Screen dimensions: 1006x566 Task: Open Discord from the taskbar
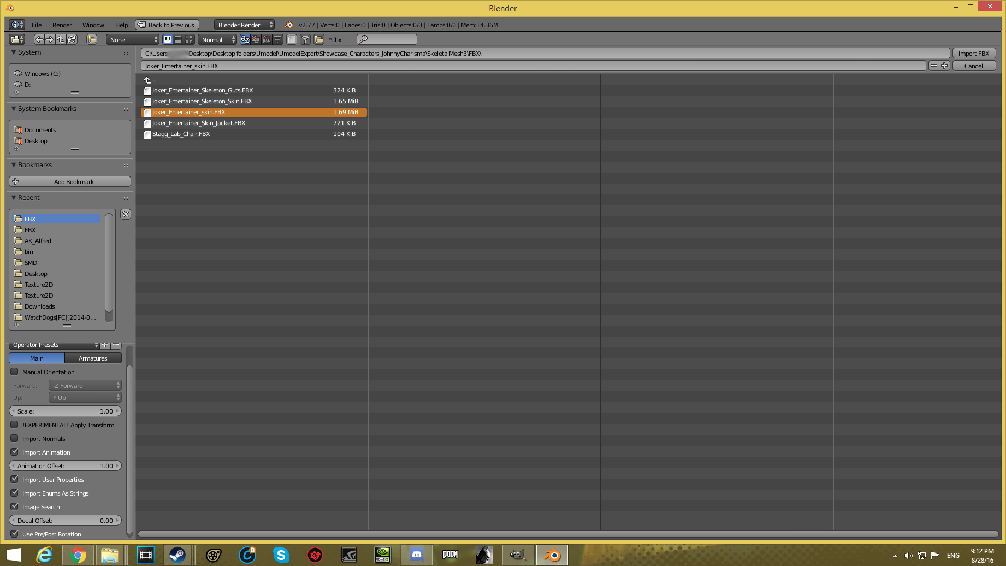click(416, 556)
